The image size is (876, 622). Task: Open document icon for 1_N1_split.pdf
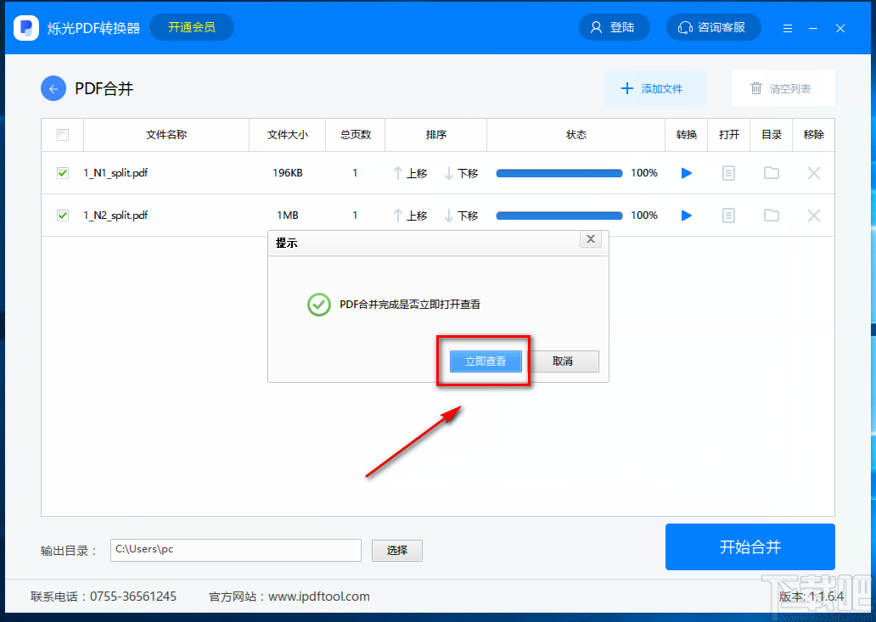pos(728,173)
